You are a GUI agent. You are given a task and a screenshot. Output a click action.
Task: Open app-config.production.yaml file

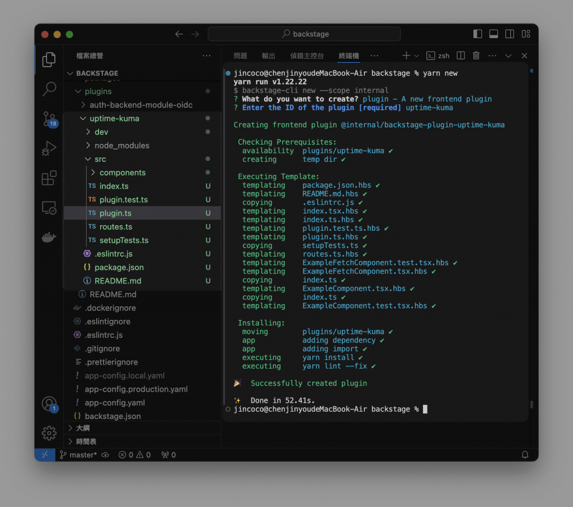click(x=143, y=389)
